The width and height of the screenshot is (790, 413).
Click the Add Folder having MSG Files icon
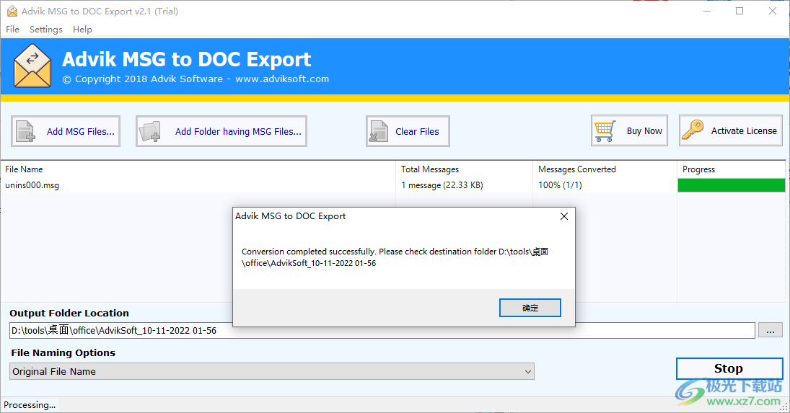coord(149,131)
